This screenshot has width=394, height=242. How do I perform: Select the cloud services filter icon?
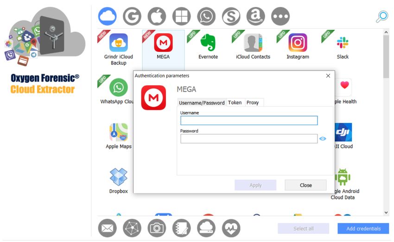click(107, 16)
